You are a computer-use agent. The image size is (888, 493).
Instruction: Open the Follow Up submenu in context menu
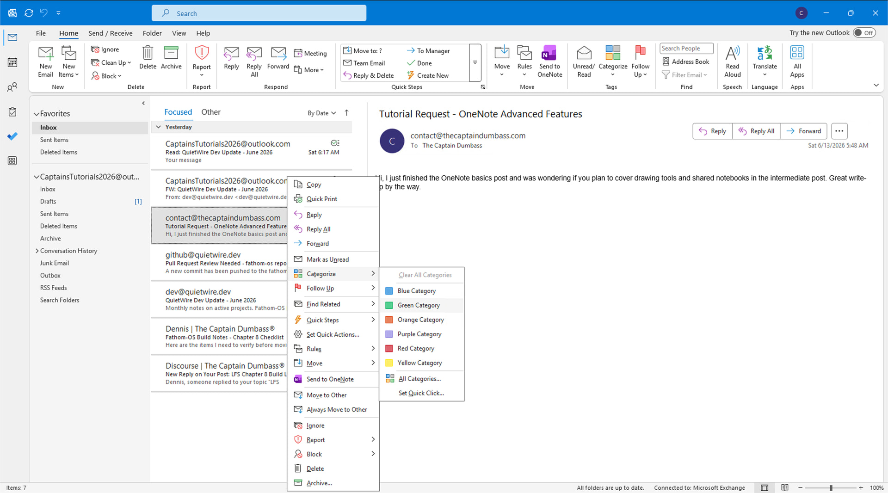coord(333,288)
